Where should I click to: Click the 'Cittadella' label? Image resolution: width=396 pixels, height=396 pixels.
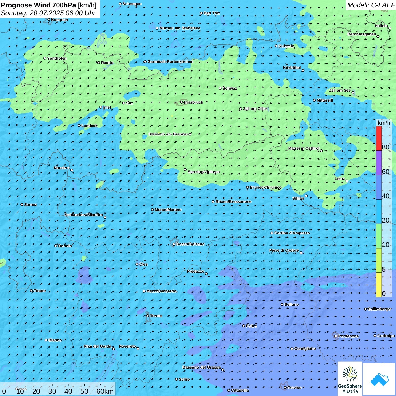240,390
